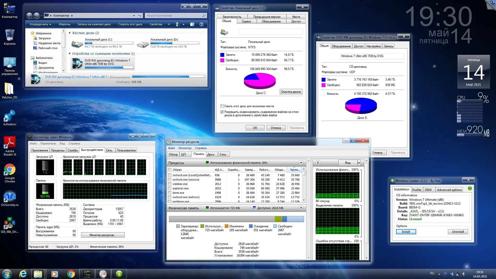The height and width of the screenshot is (279, 496).
Task: Collapse the Physical Memory section chevron
Action: [x=301, y=208]
